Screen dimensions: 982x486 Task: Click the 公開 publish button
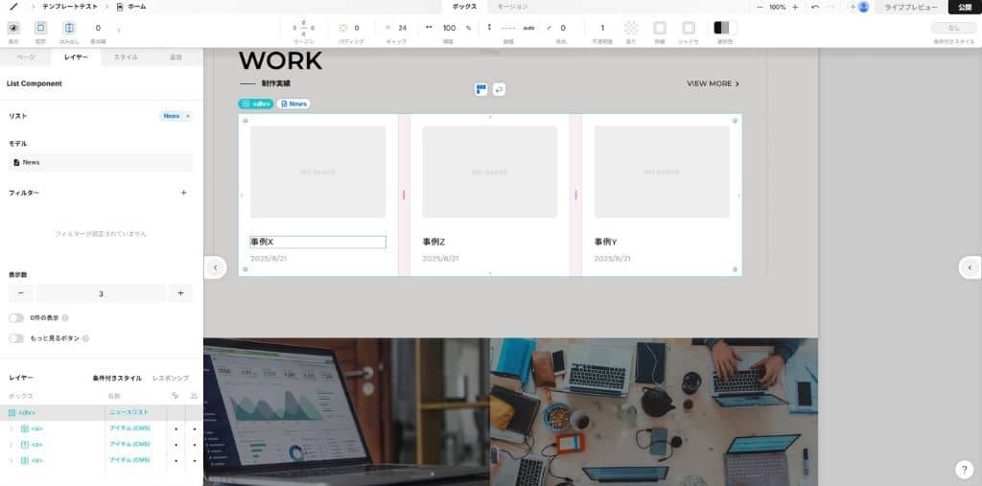point(965,7)
